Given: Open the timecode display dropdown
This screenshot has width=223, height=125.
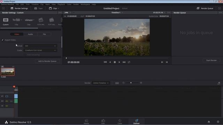Looking at the screenshot, I should (159, 12).
